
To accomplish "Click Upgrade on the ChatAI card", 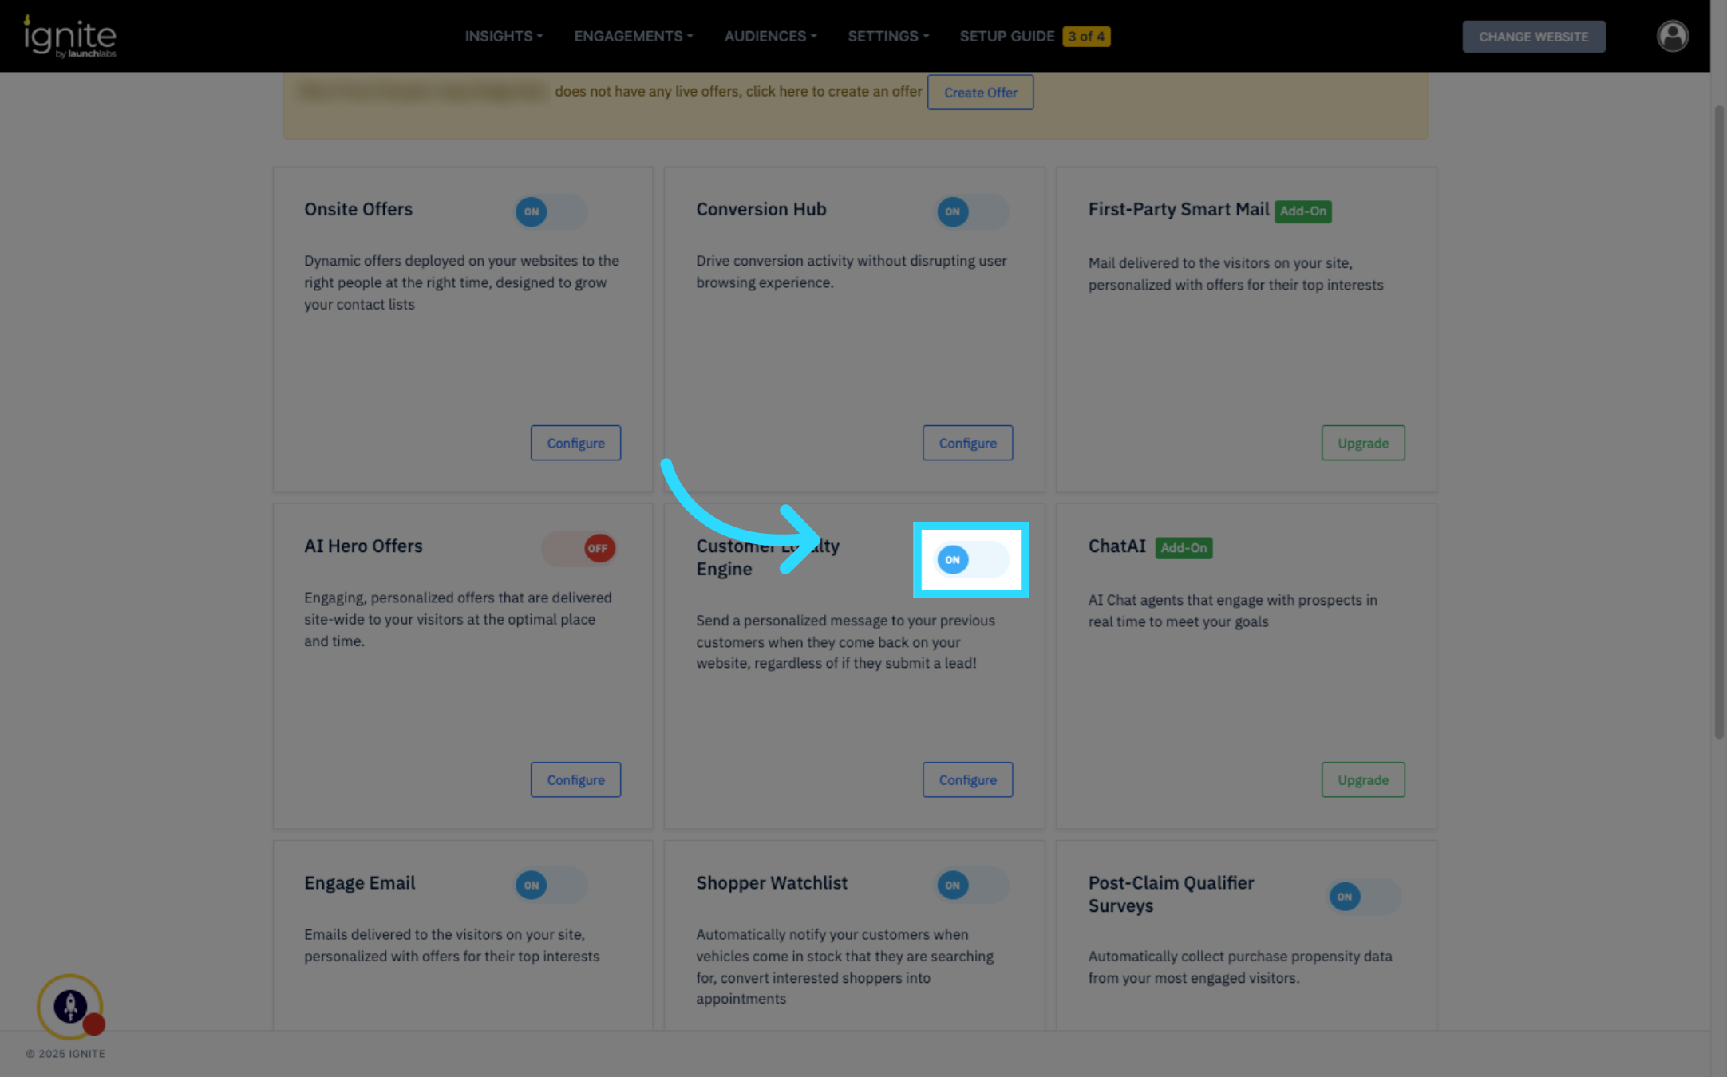I will (1362, 780).
